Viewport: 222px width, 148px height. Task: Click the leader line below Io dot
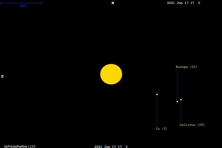[x=157, y=111]
